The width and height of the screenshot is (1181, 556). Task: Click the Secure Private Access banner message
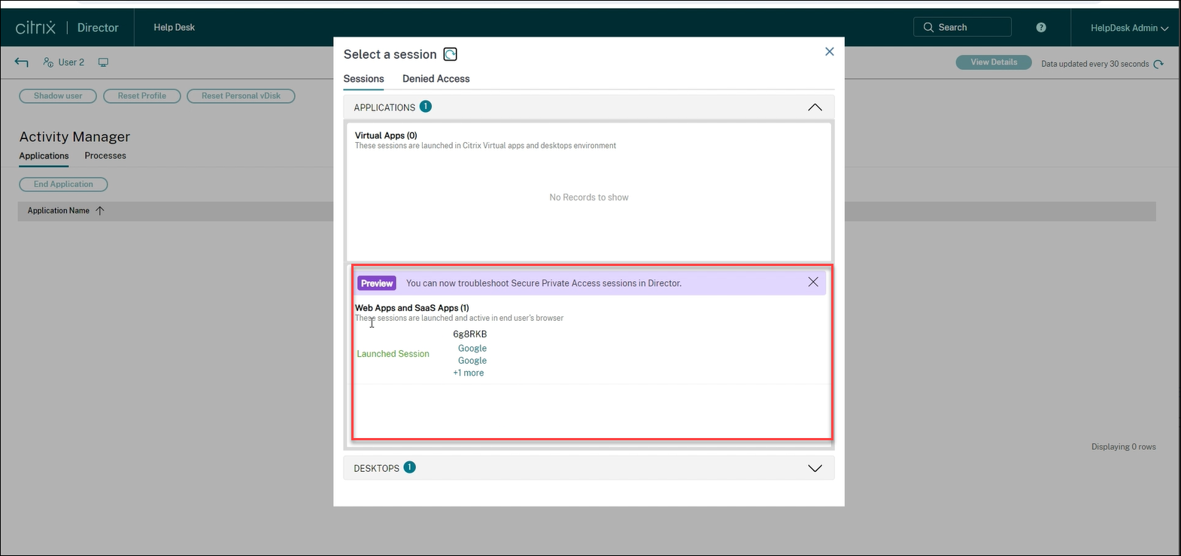pyautogui.click(x=544, y=283)
